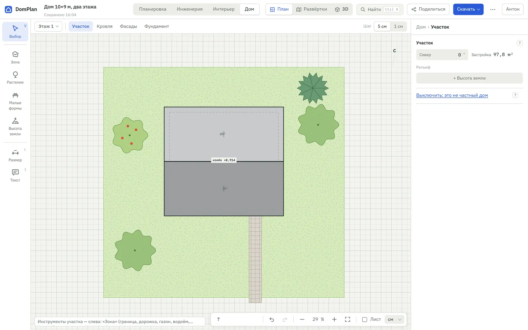Click the Поделиться share button
The height and width of the screenshot is (330, 528).
[428, 9]
